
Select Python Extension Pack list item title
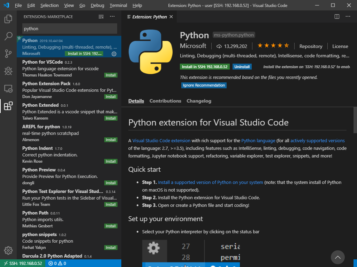coord(46,83)
